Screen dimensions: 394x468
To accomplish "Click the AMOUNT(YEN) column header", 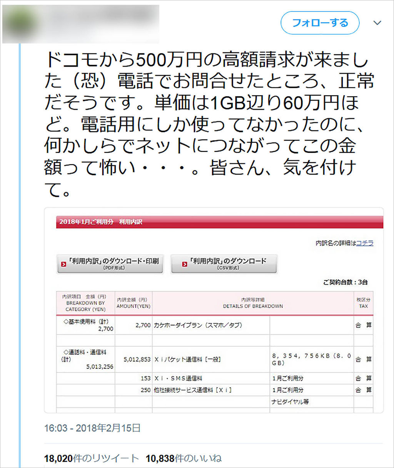I will [x=134, y=303].
